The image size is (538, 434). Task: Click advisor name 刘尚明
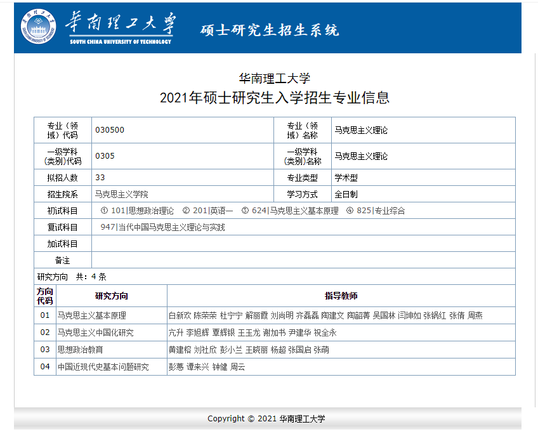[x=282, y=315]
